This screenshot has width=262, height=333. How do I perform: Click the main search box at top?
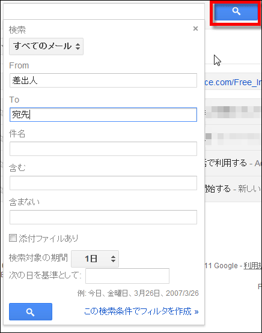[x=104, y=11]
